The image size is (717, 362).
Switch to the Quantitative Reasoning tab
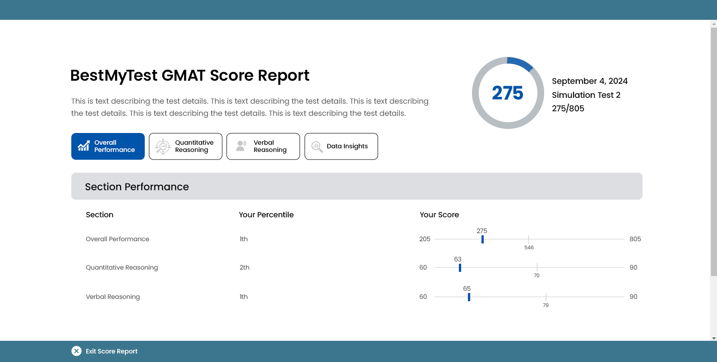tap(185, 146)
